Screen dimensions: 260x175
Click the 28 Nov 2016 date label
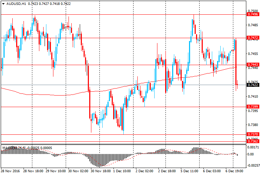[x=10, y=171]
